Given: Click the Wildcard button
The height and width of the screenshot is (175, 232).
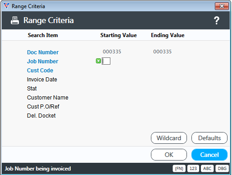Looking at the screenshot, I should (169, 138).
